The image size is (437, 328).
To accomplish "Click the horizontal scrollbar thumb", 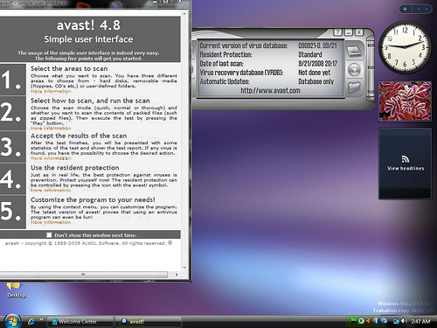I will click(x=83, y=275).
